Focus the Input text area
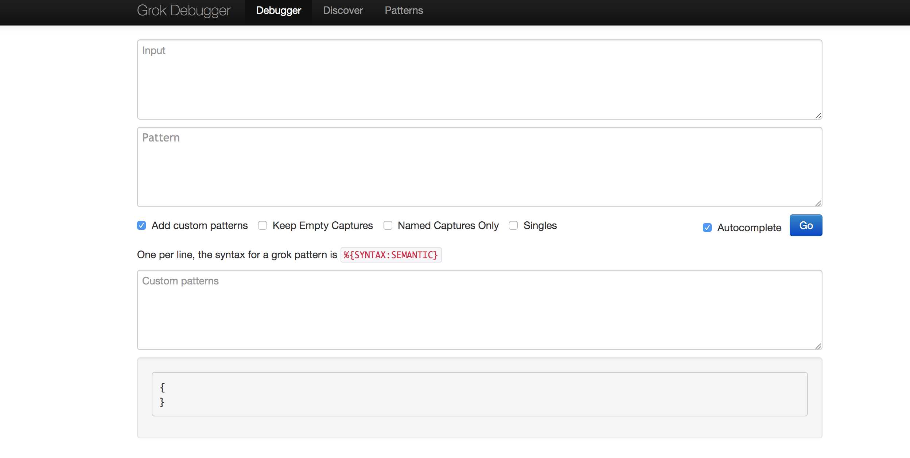The height and width of the screenshot is (458, 910). (x=479, y=79)
